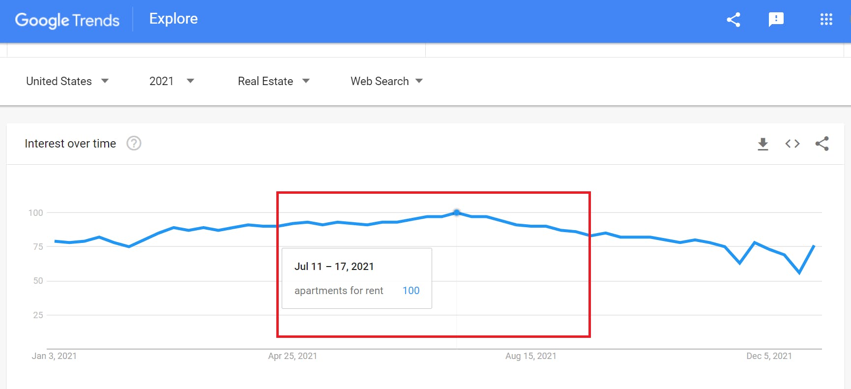Click the Jul 11 – 17 tooltip box
Viewport: 851px width, 389px height.
(x=357, y=278)
